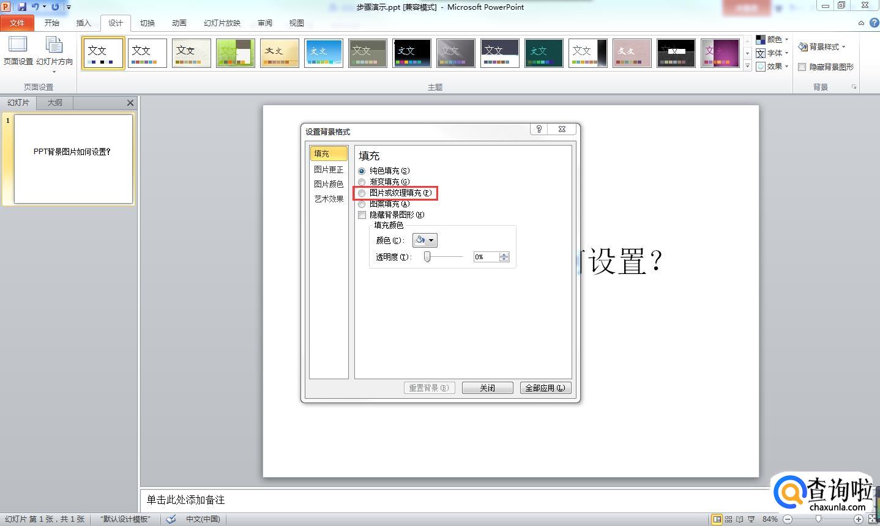Click the spell check icon in status bar
Viewport: 880px width, 526px height.
click(x=171, y=519)
